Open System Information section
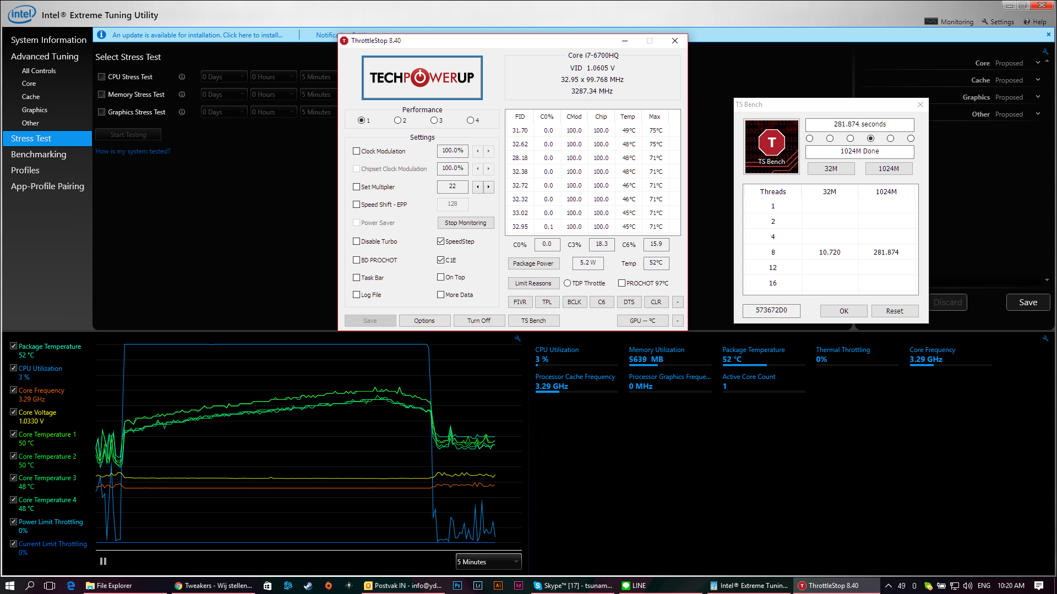Screen dimensions: 1057x594 click(48, 40)
